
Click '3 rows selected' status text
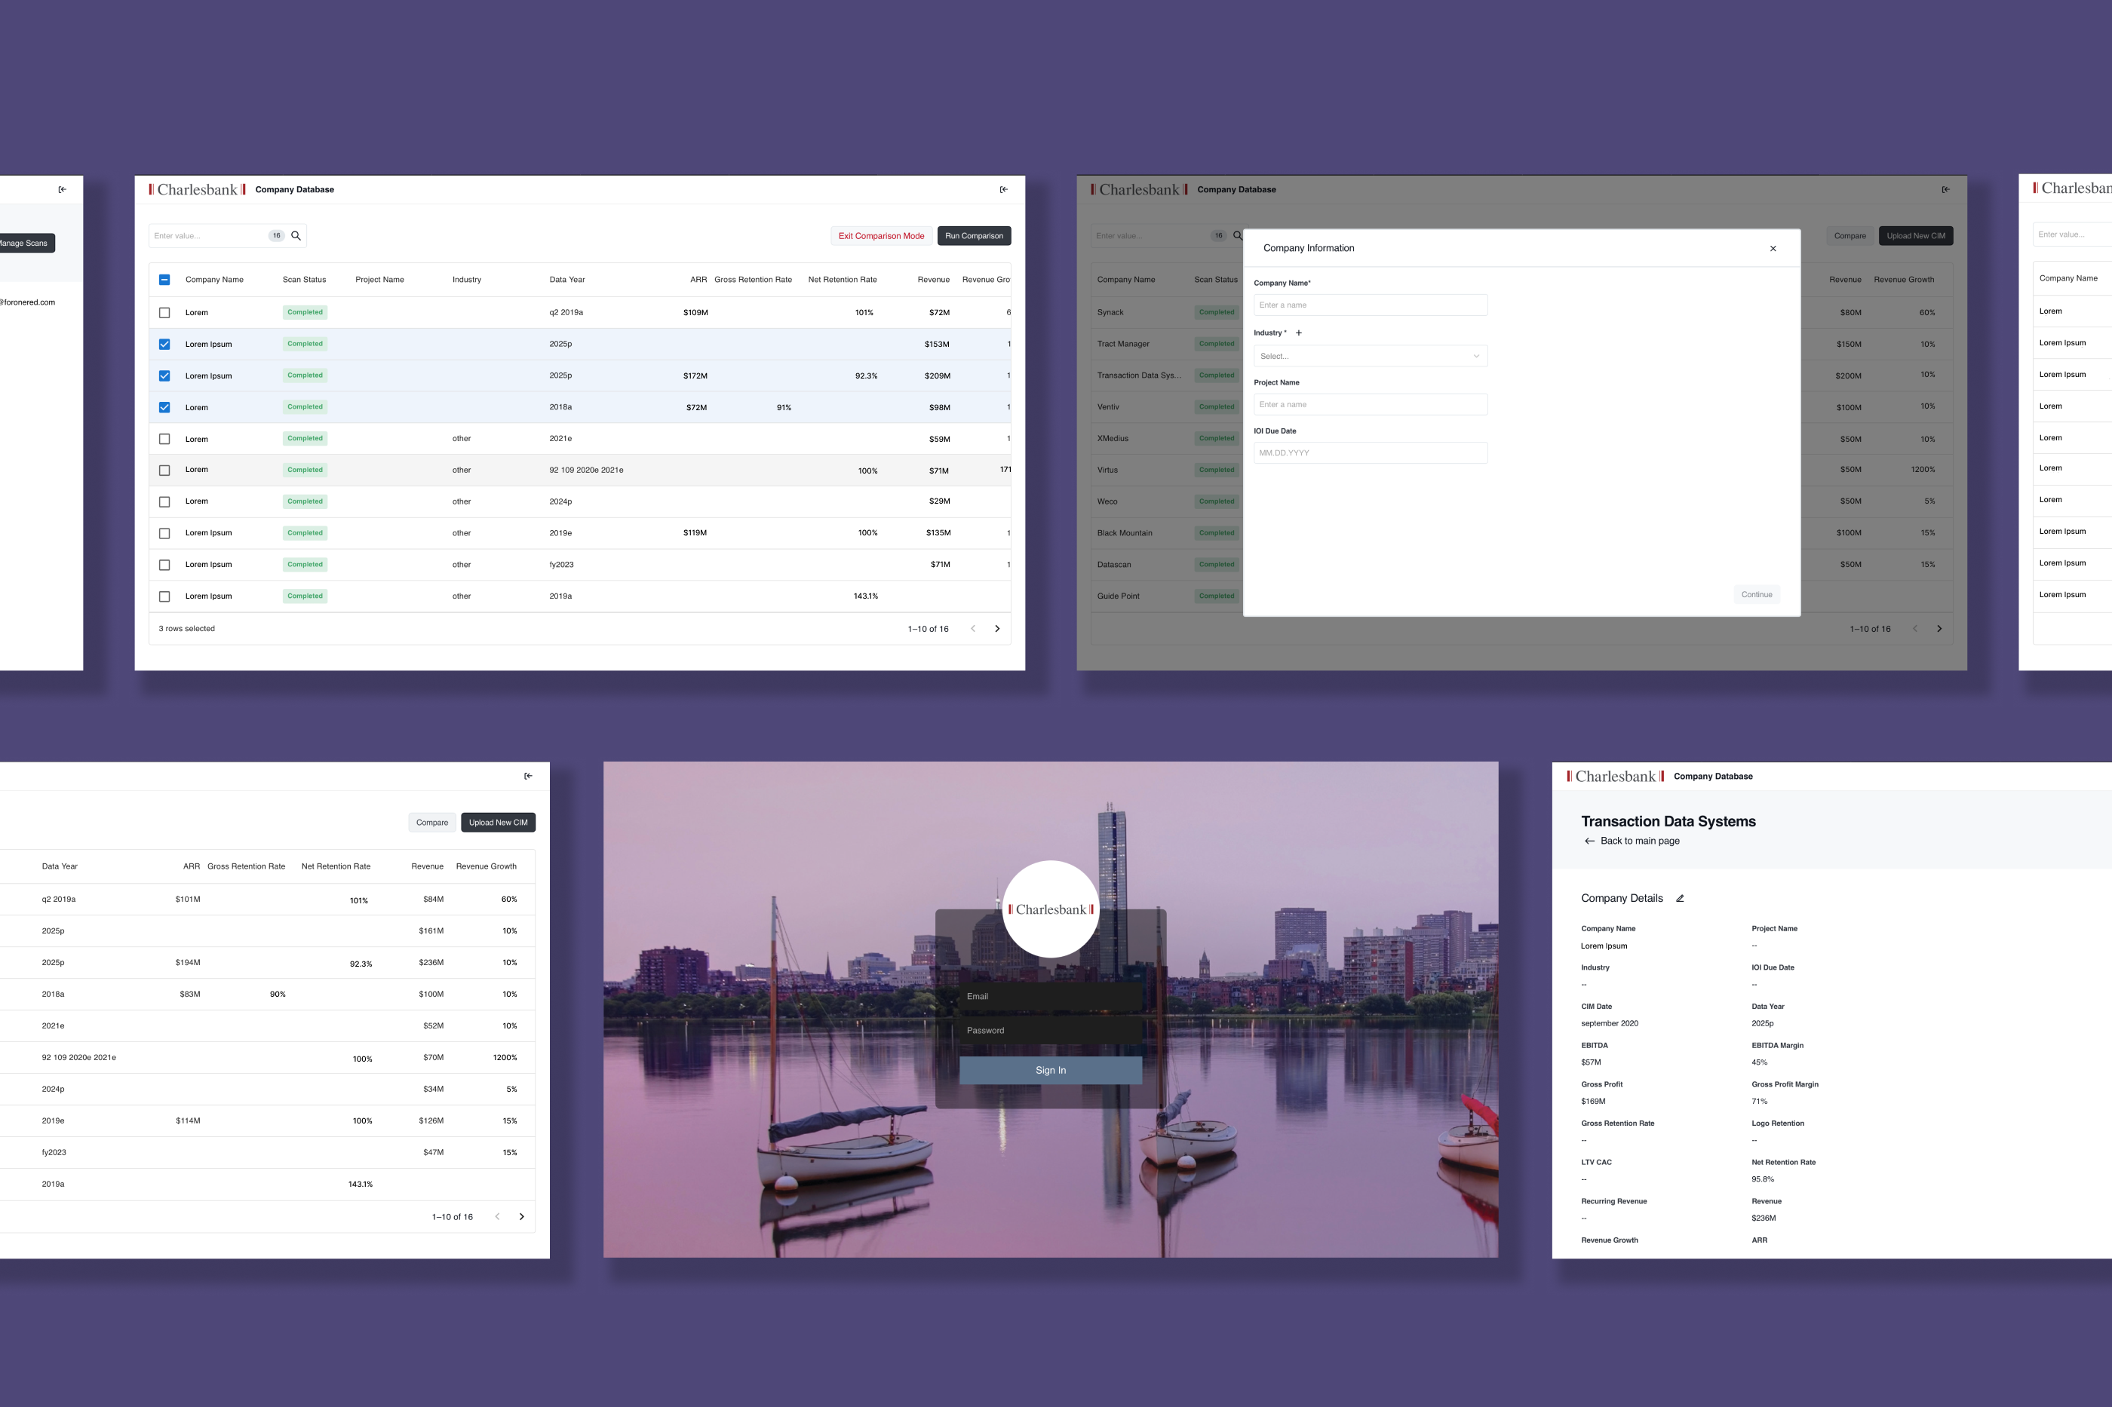187,629
